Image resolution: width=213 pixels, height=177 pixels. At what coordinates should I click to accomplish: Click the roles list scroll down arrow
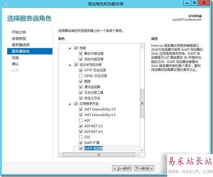coord(142,150)
